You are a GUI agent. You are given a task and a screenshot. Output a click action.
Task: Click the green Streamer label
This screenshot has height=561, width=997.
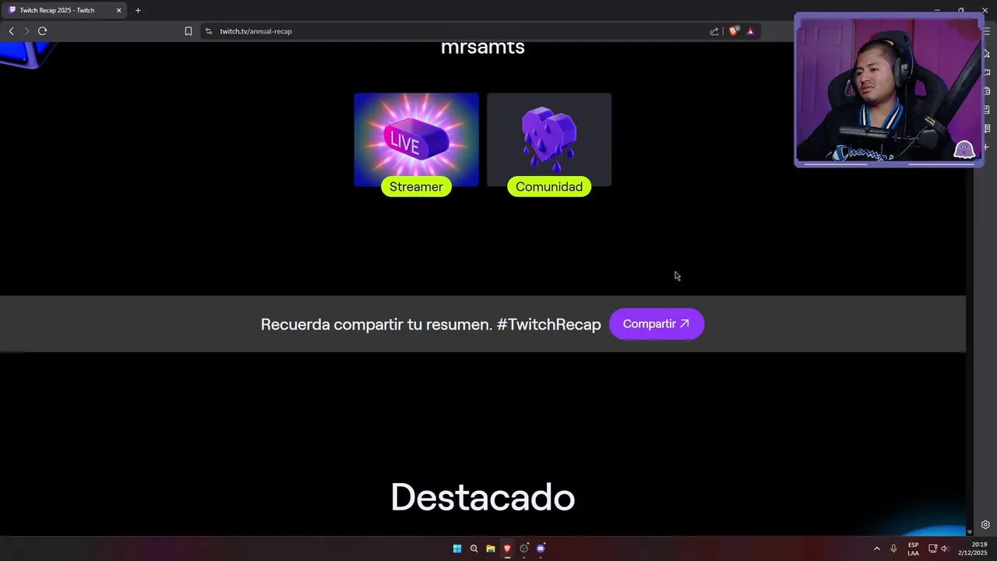(416, 187)
